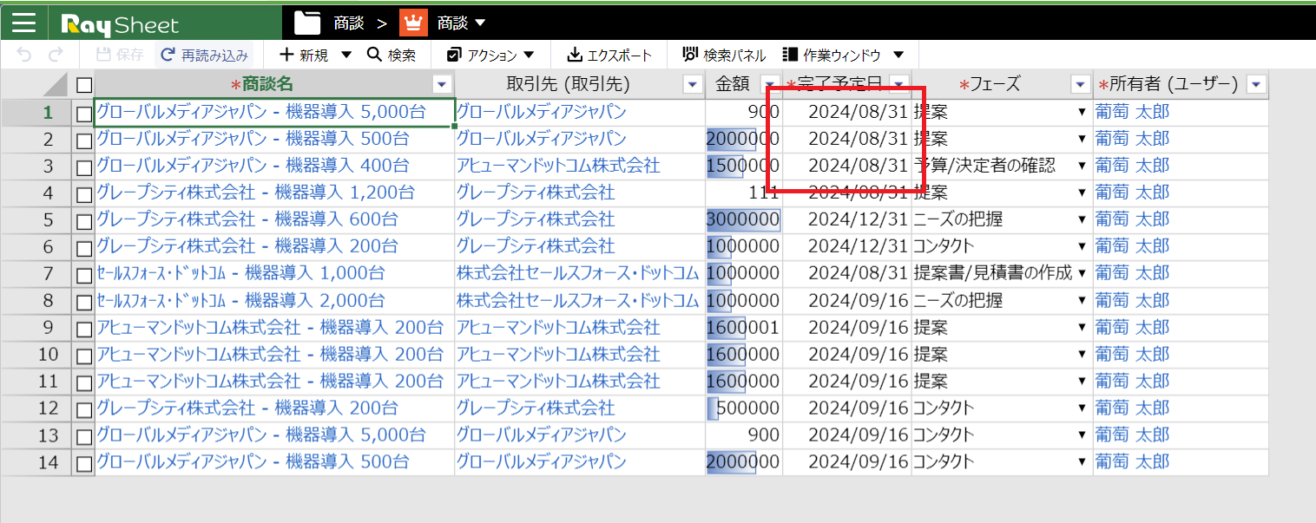Viewport: 1316px width, 523px height.
Task: Redo the last edit
Action: (x=56, y=55)
